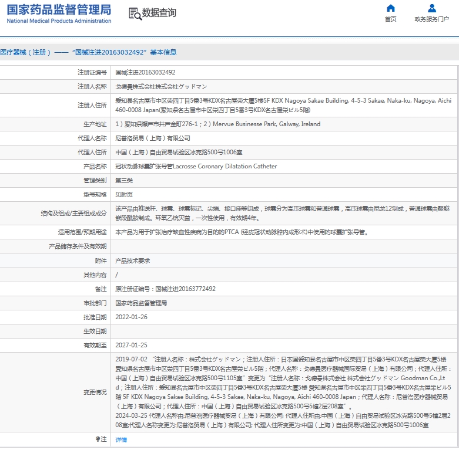459x450 pixels.
Task: Click the 适用范围 PTCA description text
Action: [242, 232]
